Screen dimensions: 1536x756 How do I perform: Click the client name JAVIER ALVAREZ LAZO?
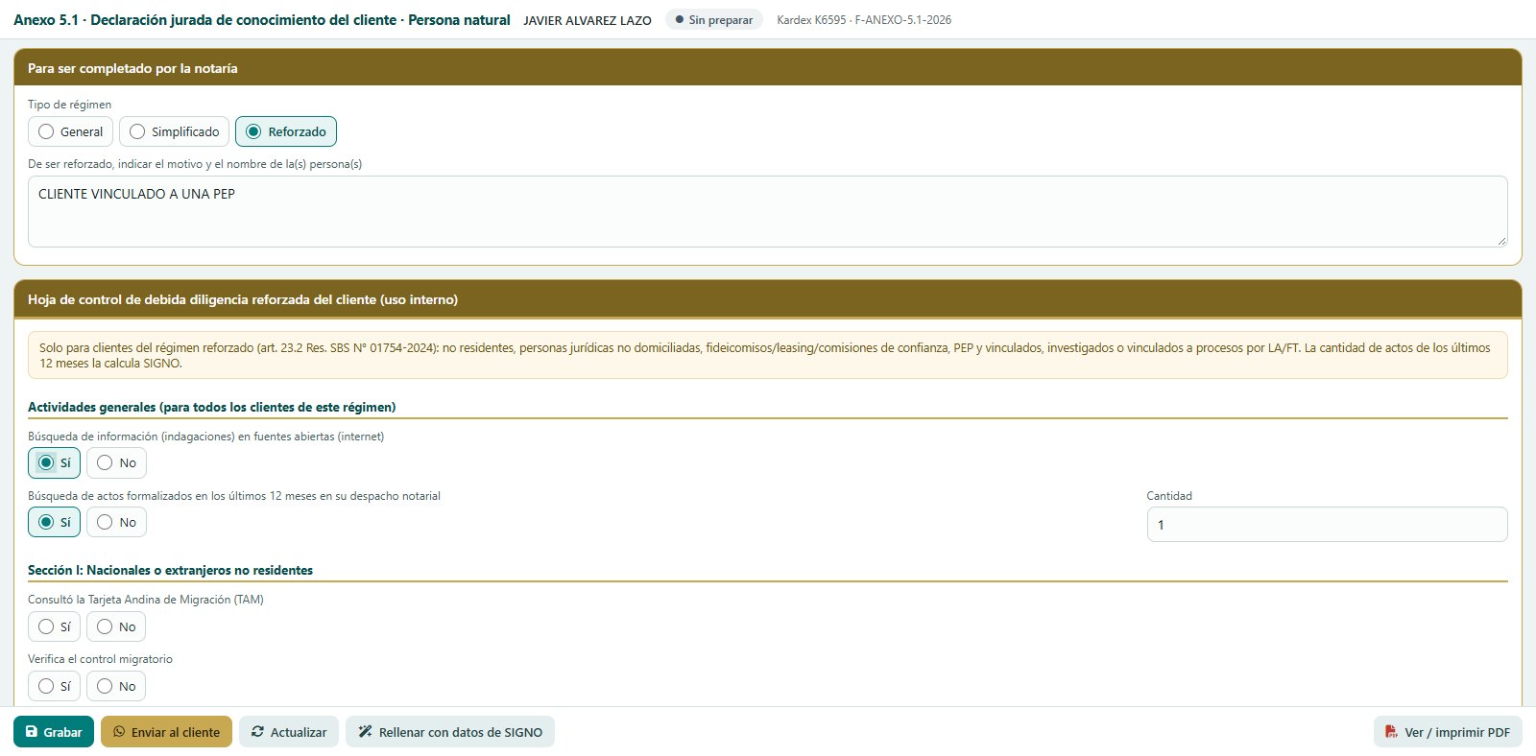point(588,20)
